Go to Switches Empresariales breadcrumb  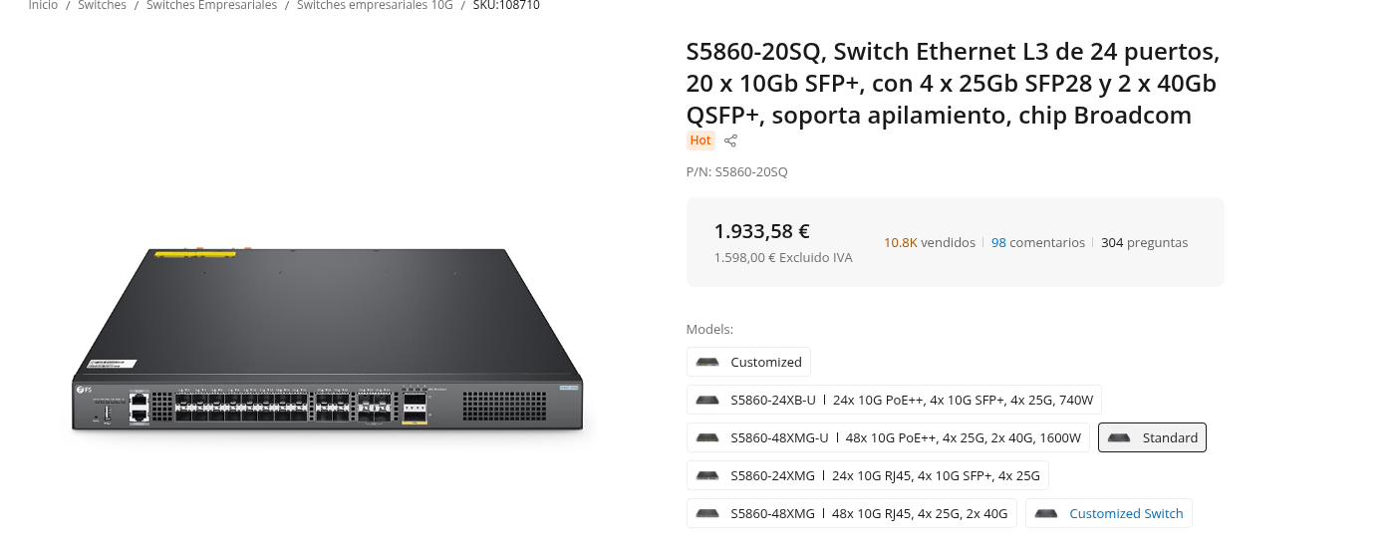[211, 6]
